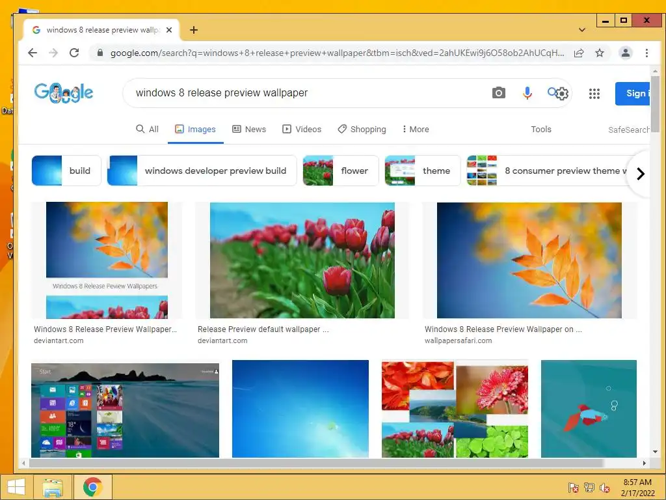This screenshot has height=500, width=666.
Task: Start voice search with microphone
Action: (527, 92)
